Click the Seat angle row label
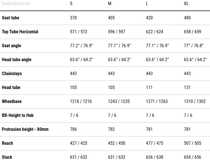 click(11, 46)
